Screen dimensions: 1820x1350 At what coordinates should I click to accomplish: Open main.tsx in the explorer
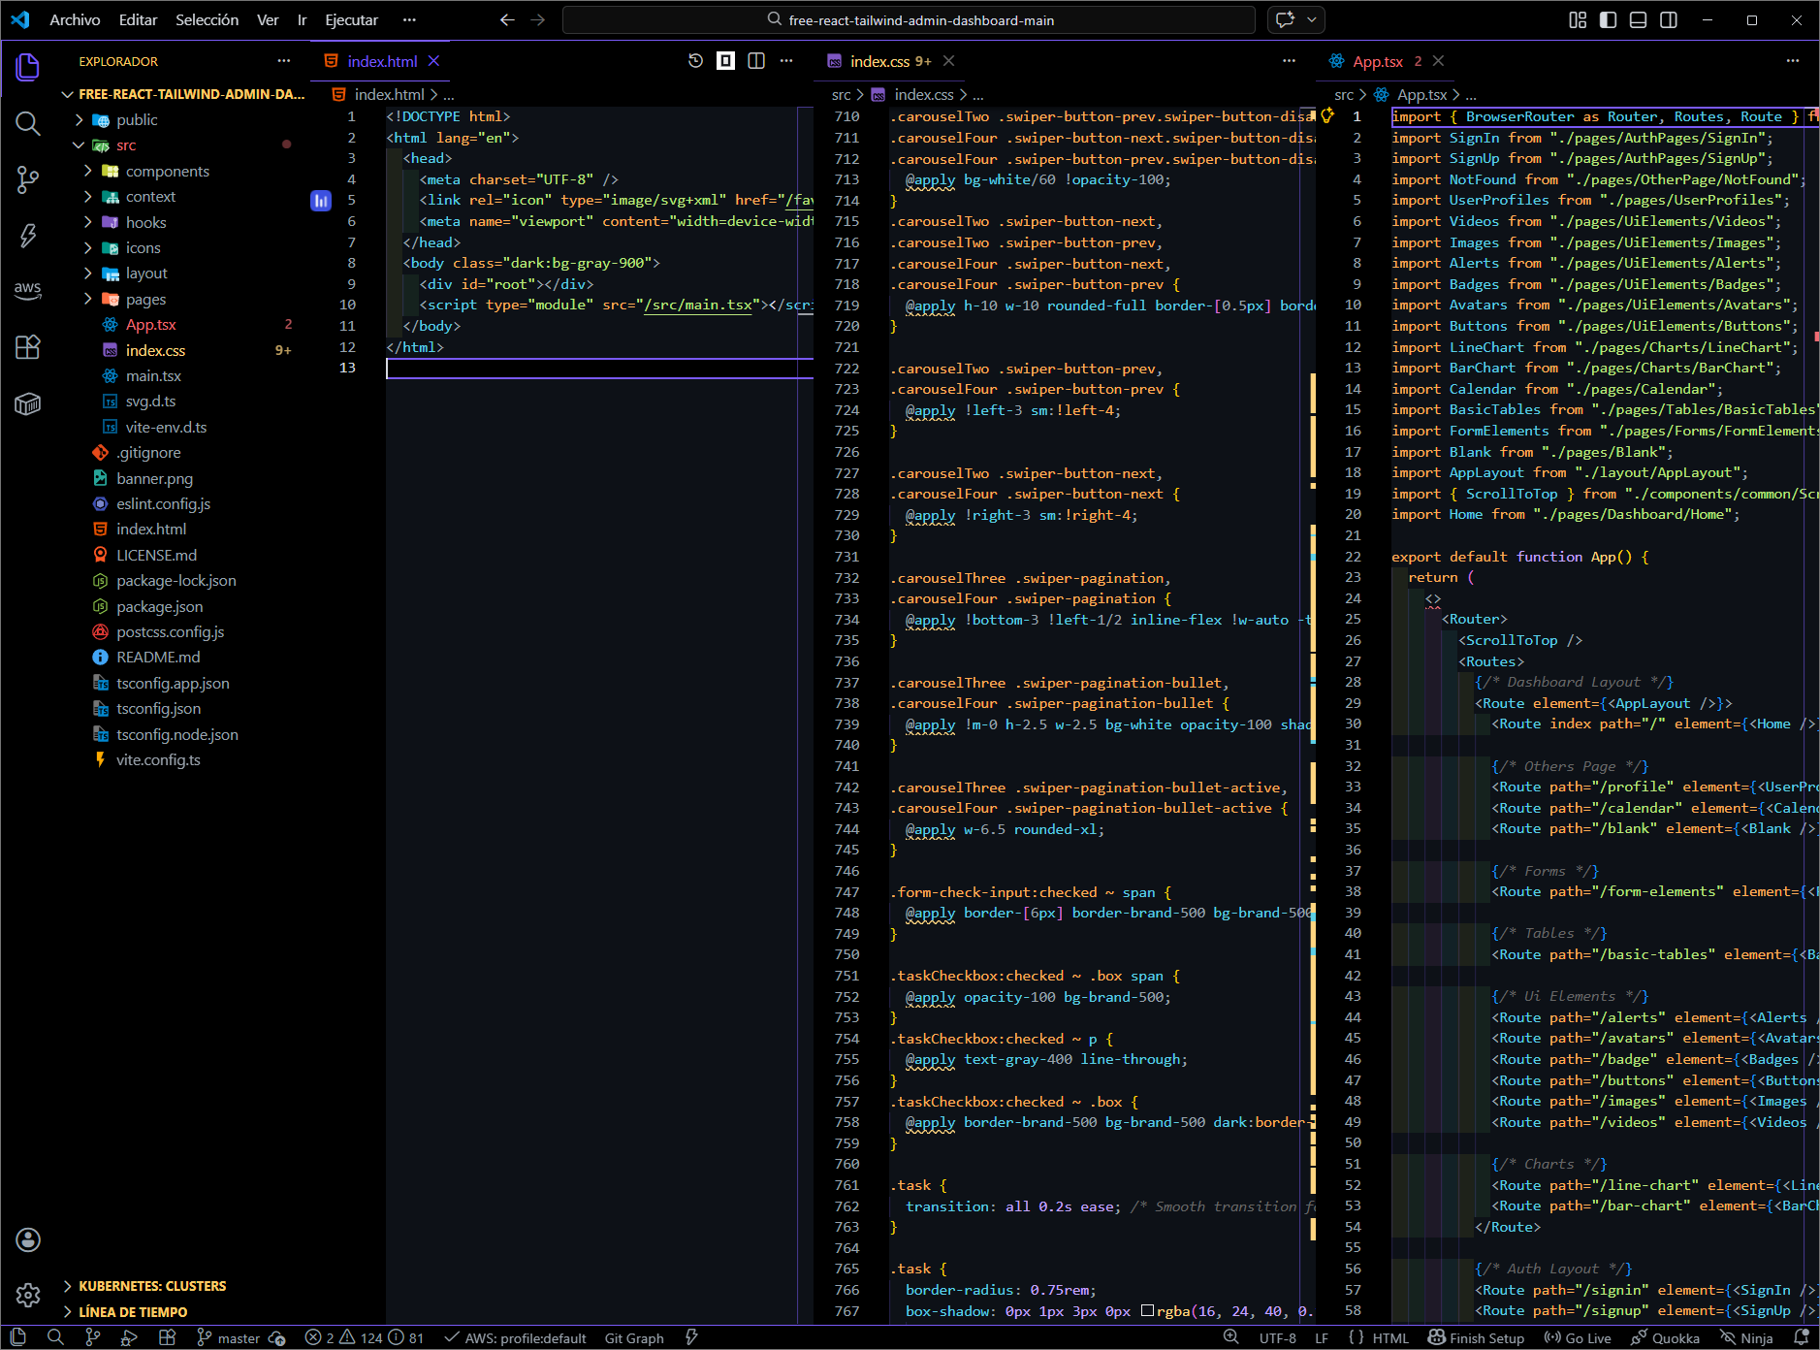coord(153,375)
